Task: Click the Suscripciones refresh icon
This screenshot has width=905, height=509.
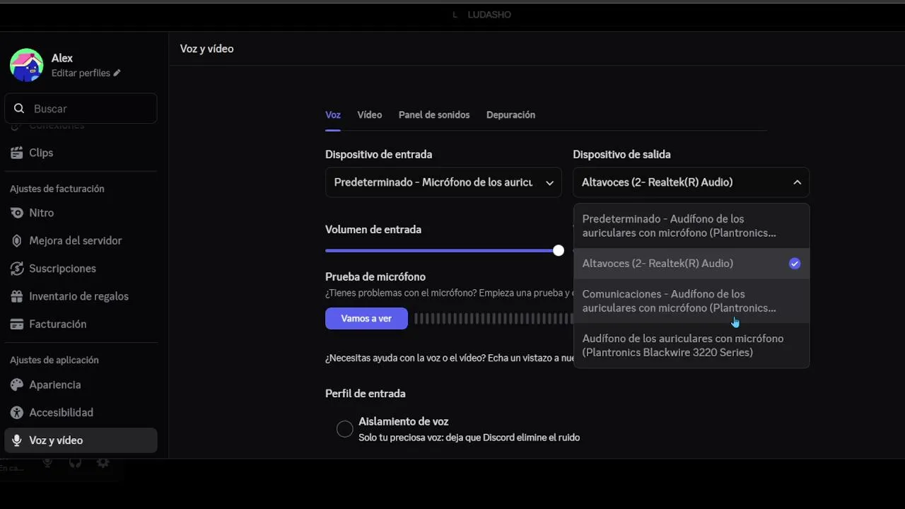Action: click(16, 269)
